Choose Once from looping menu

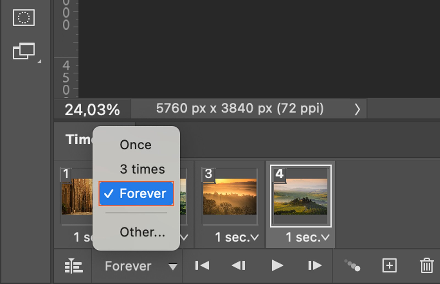(x=136, y=145)
